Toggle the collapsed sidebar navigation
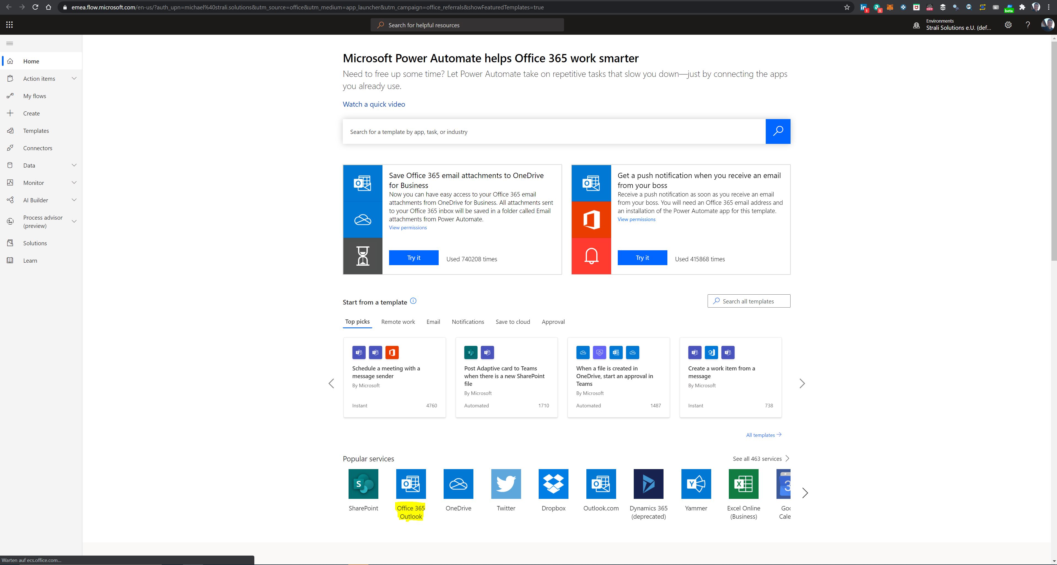The image size is (1057, 565). tap(10, 43)
